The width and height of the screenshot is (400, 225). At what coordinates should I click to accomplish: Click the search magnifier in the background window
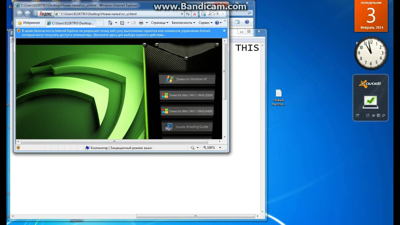[249, 13]
